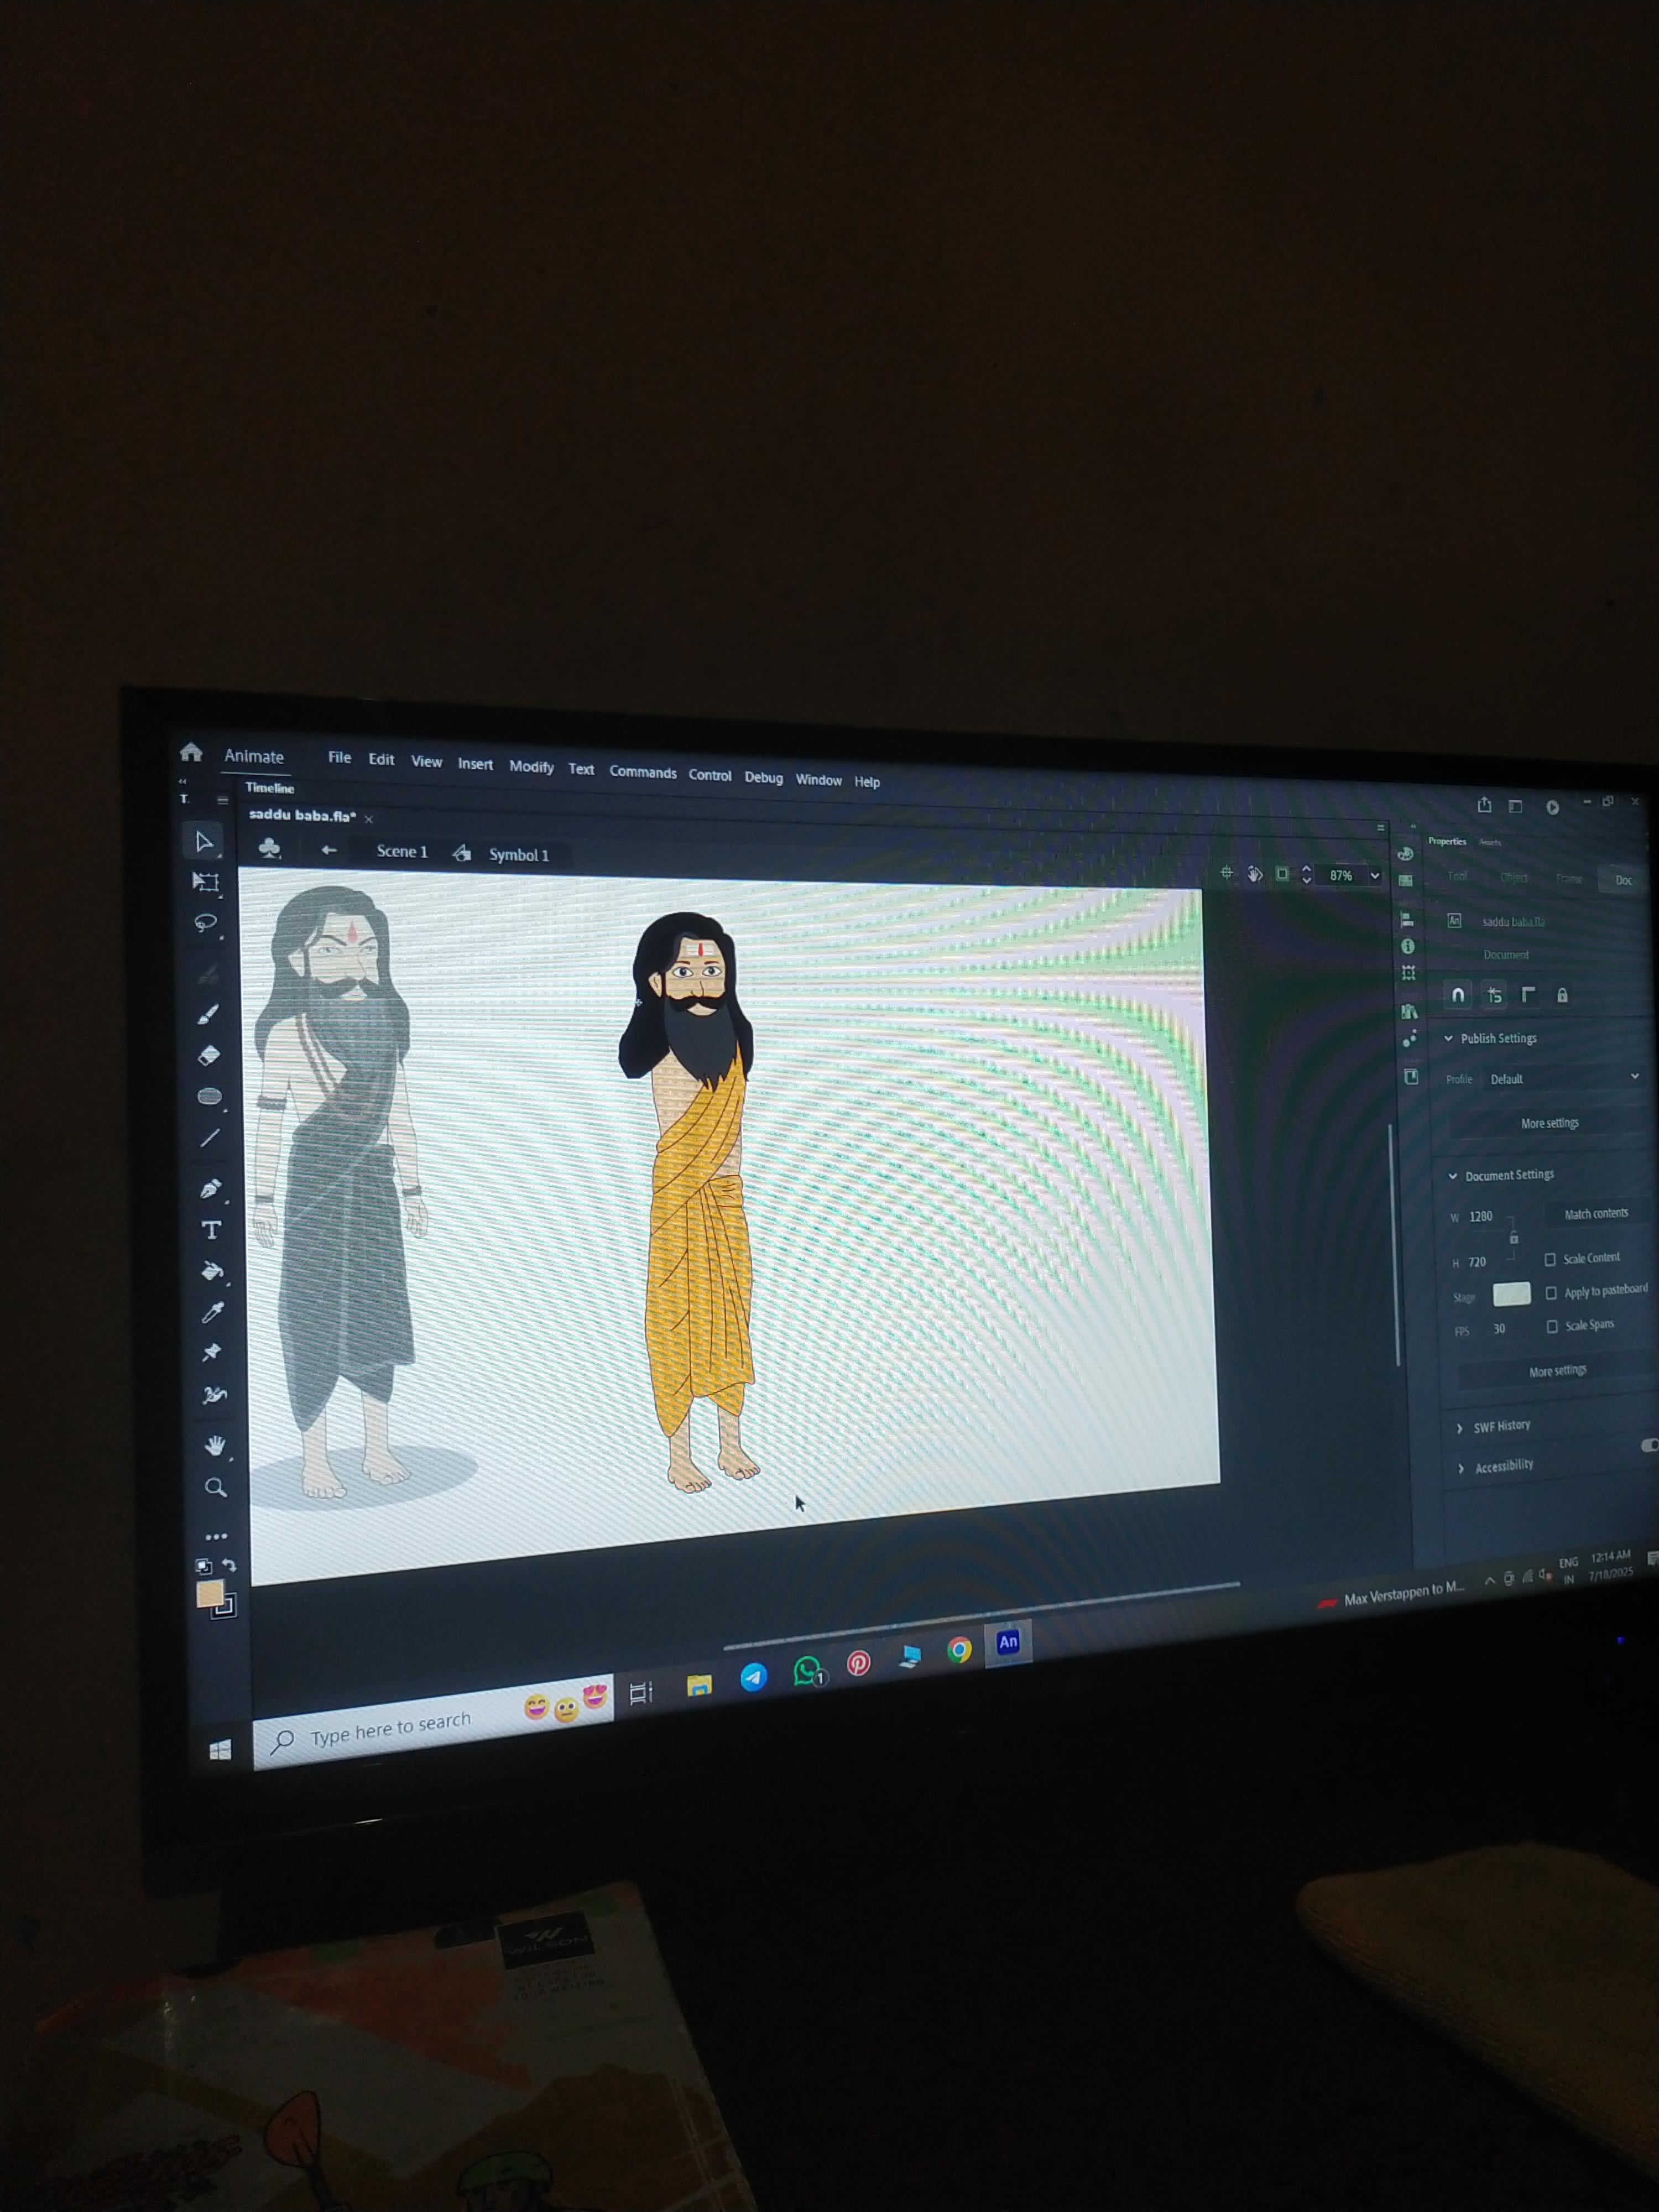Screen dimensions: 1659x2212
Task: Reset to default black and white colors
Action: 204,1566
